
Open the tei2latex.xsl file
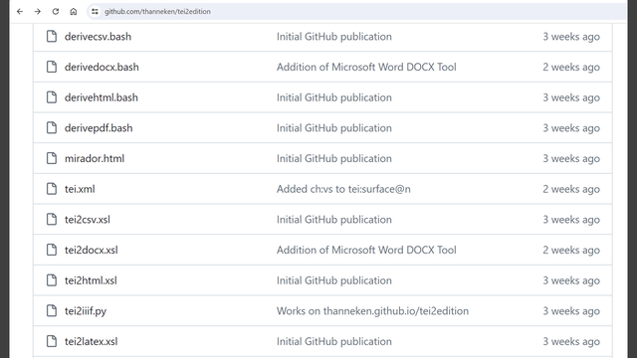[91, 341]
